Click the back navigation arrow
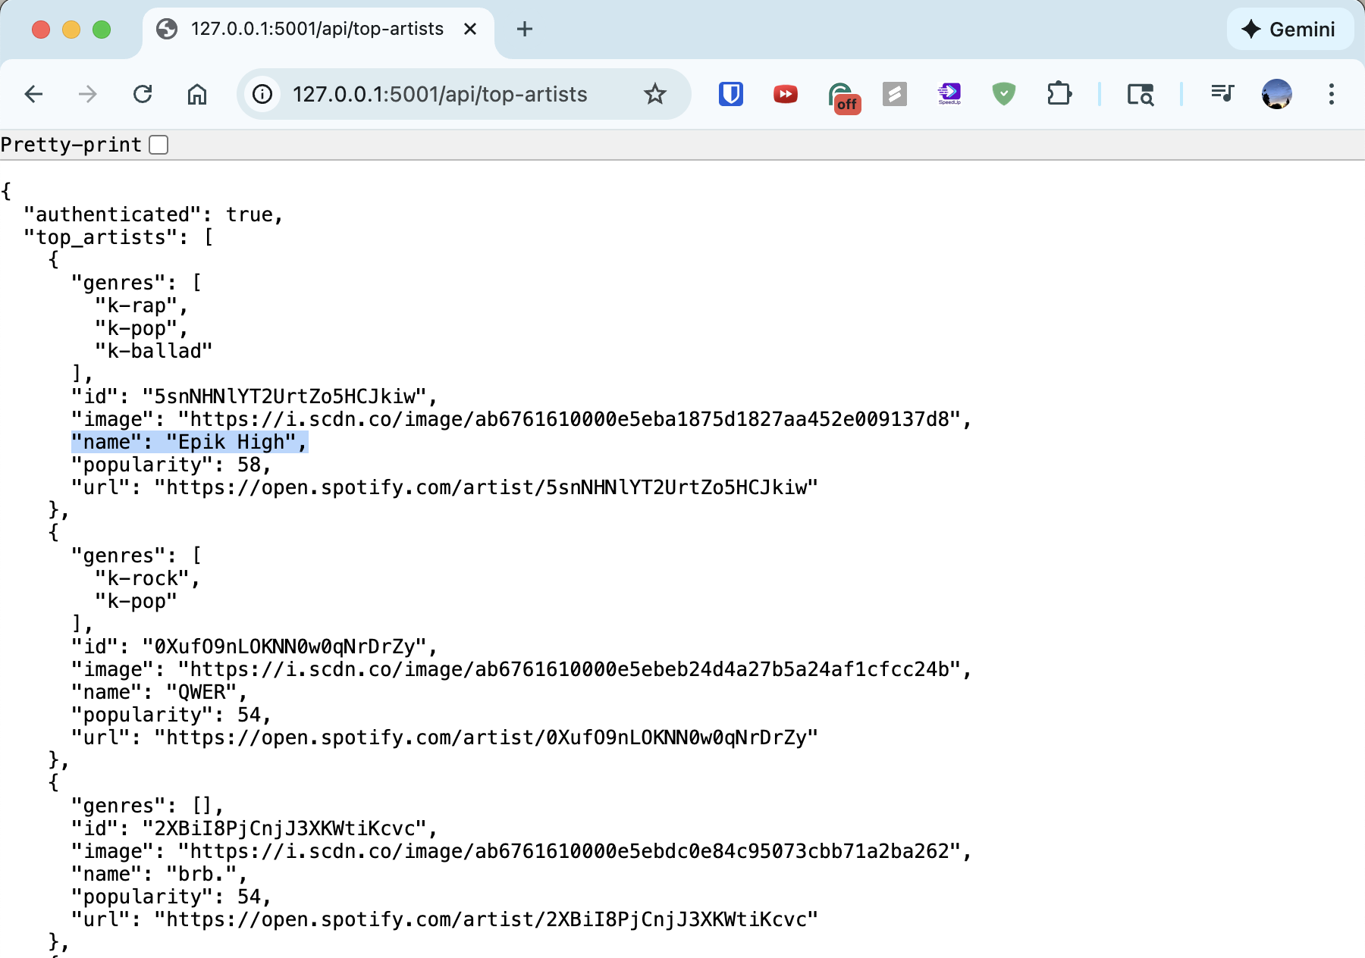Viewport: 1365px width, 958px height. pyautogui.click(x=33, y=94)
